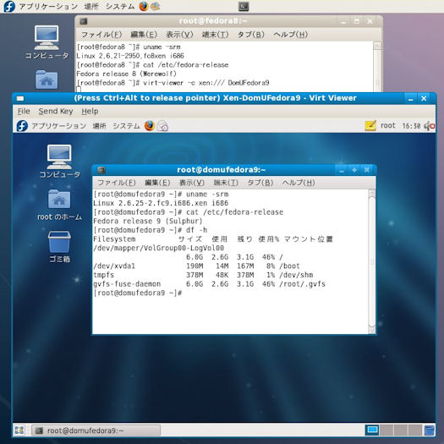444x444 pixels.
Task: Switch to the second workspace in pager
Action: pos(386,430)
